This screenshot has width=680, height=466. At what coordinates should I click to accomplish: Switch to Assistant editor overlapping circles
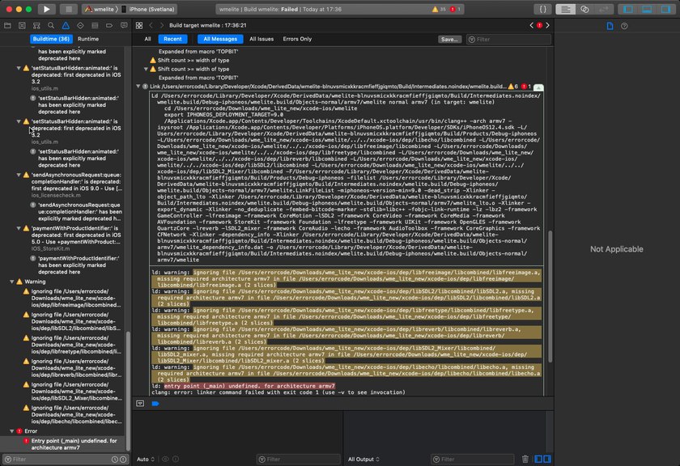click(584, 9)
